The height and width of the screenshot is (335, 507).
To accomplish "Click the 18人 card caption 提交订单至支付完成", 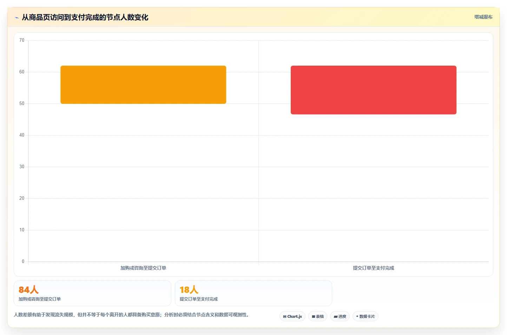I will pos(199,299).
